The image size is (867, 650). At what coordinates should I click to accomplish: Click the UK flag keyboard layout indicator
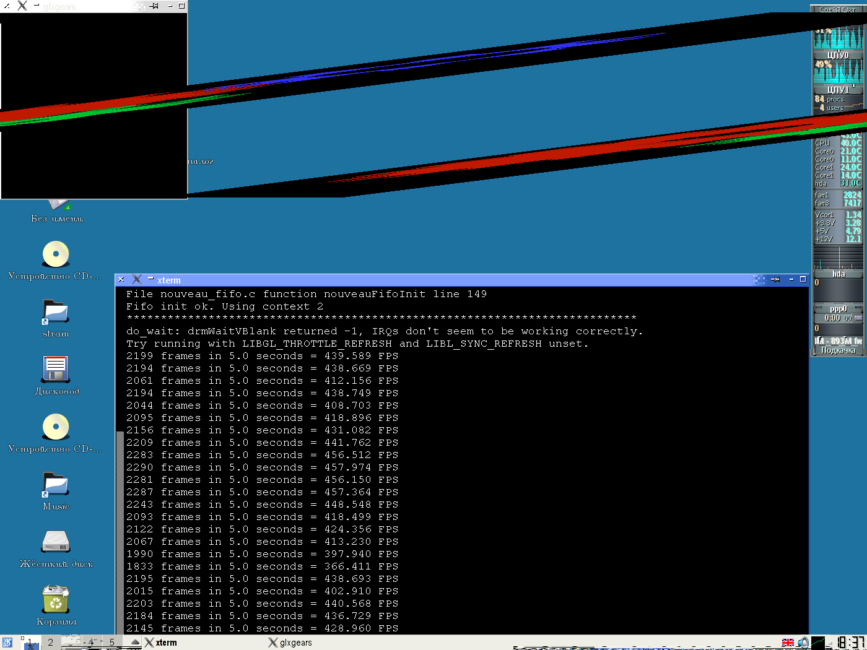[788, 643]
